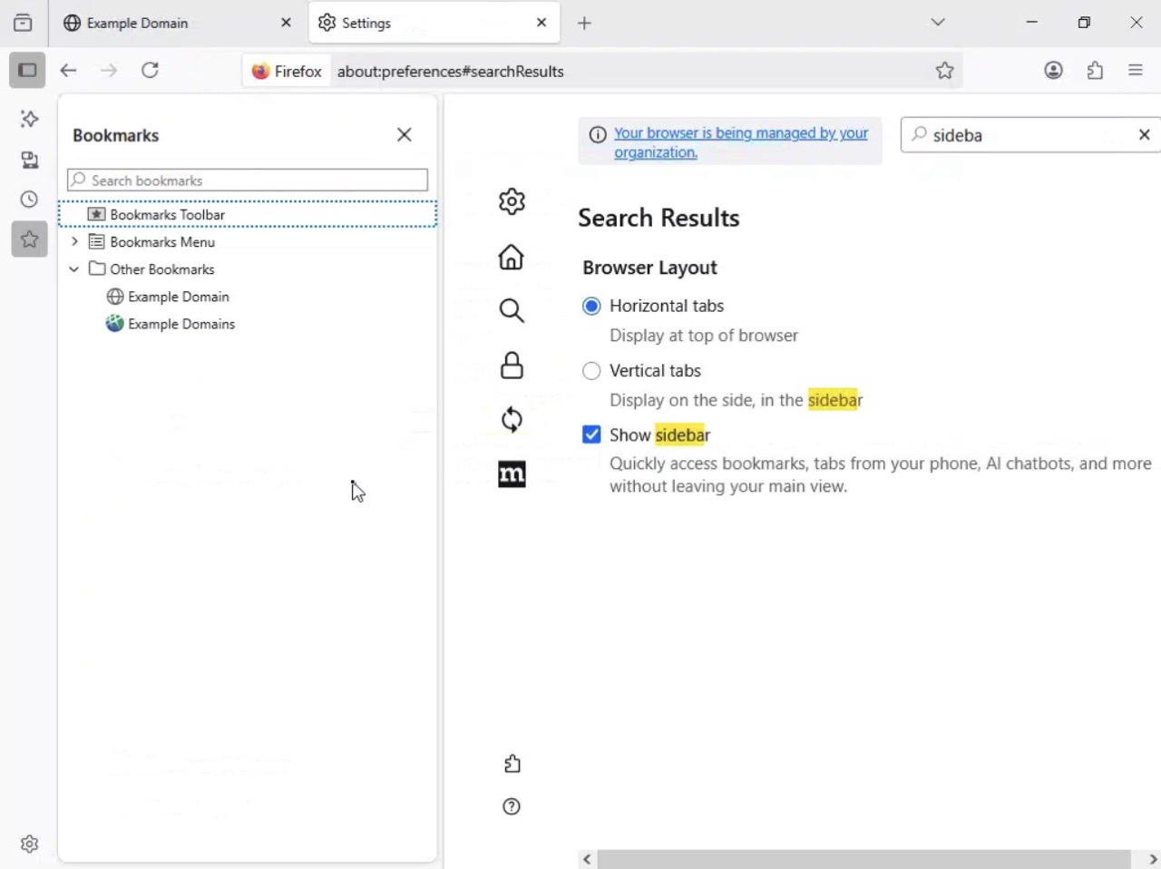Close the Example Domain tab
1161x869 pixels.
point(286,23)
